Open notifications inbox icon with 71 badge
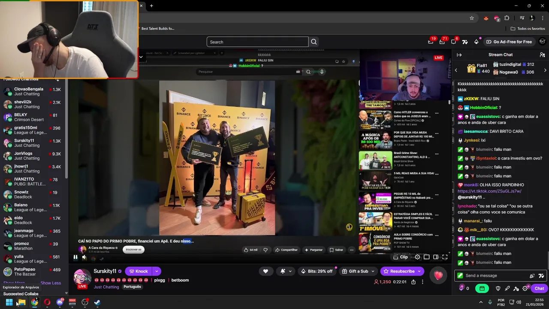 click(442, 42)
